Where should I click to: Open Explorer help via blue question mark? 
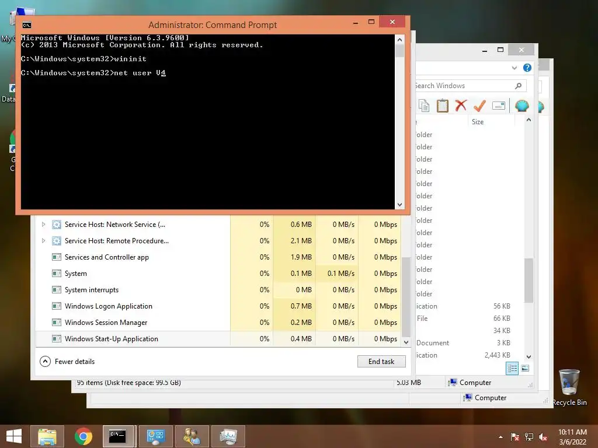pos(527,68)
